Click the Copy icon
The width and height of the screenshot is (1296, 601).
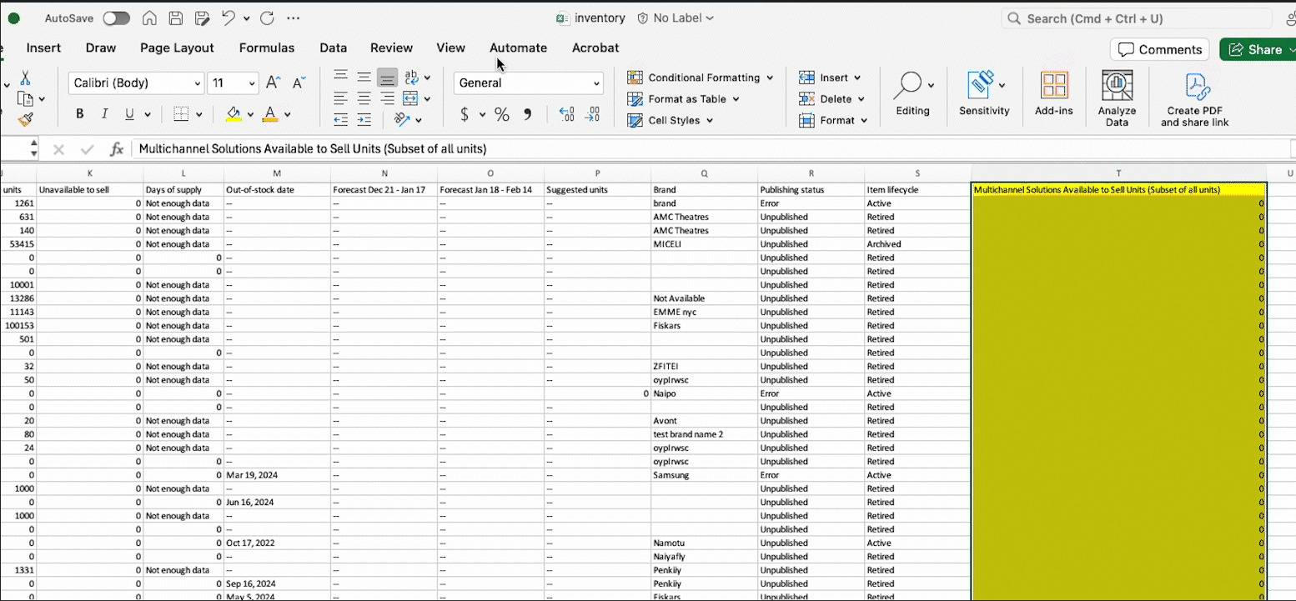25,99
